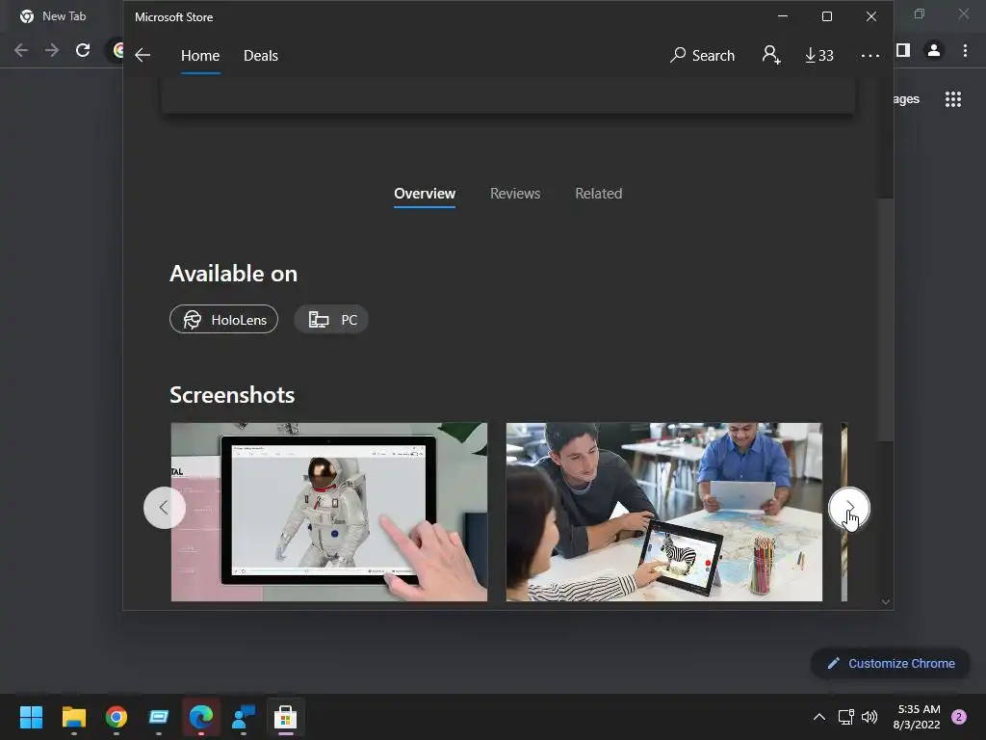Screen dimensions: 986x740
Task: Show next screenshot with right arrow
Action: point(849,508)
